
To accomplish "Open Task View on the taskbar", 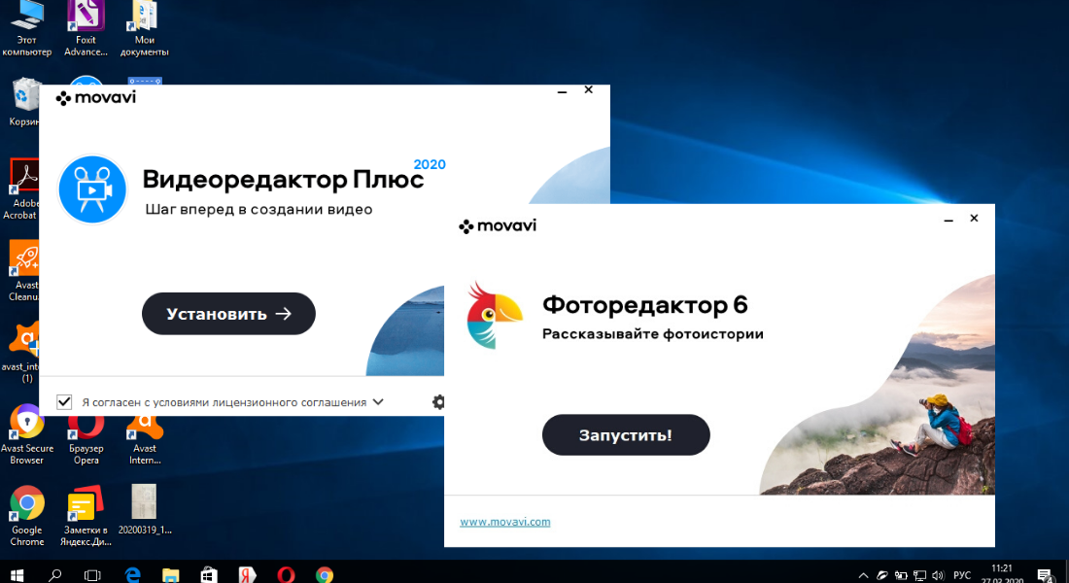I will (92, 575).
